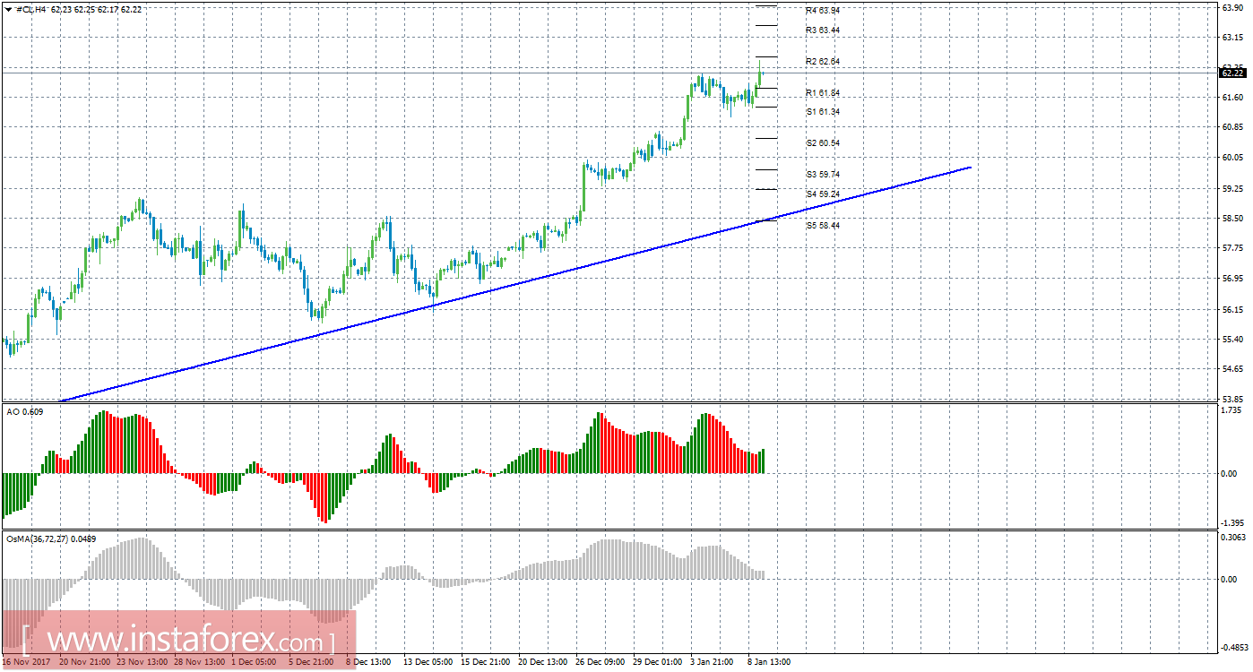Screen dimensions: 1253x672
Task: Click the 20 Dec 13:00 date label
Action: tap(545, 662)
